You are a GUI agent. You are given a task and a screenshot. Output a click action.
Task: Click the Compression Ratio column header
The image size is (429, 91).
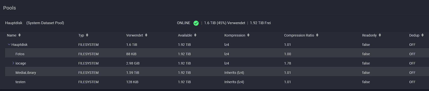point(299,35)
